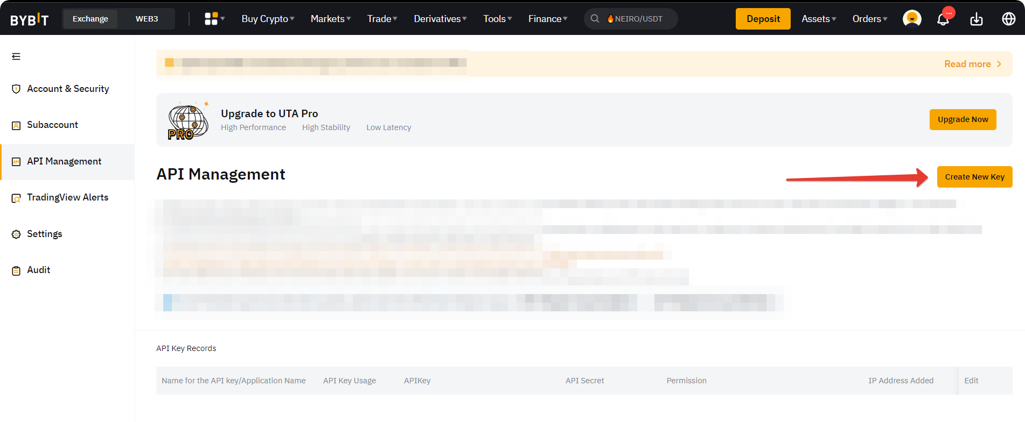Open Settings from the sidebar
Viewport: 1025px width, 422px height.
45,234
